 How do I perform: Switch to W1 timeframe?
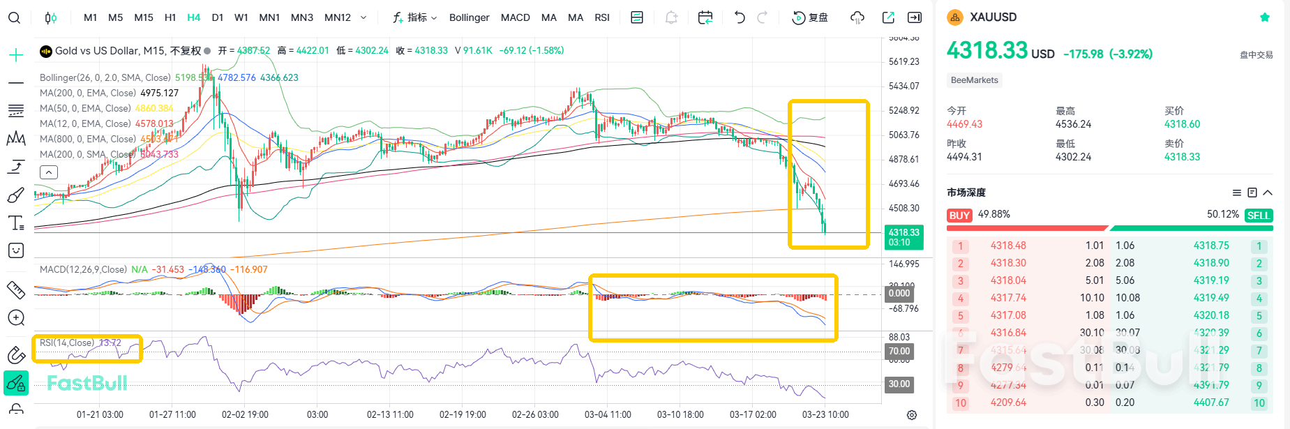241,17
